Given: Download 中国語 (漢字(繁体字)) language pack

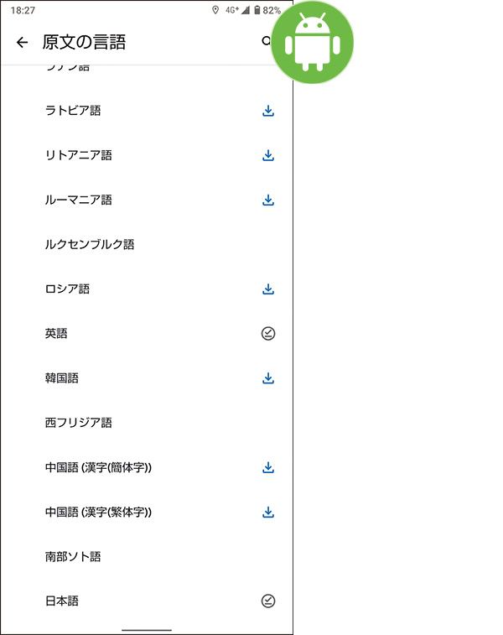Looking at the screenshot, I should (x=268, y=512).
